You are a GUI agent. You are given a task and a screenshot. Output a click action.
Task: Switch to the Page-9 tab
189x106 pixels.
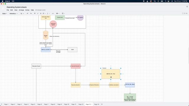click(x=60, y=104)
